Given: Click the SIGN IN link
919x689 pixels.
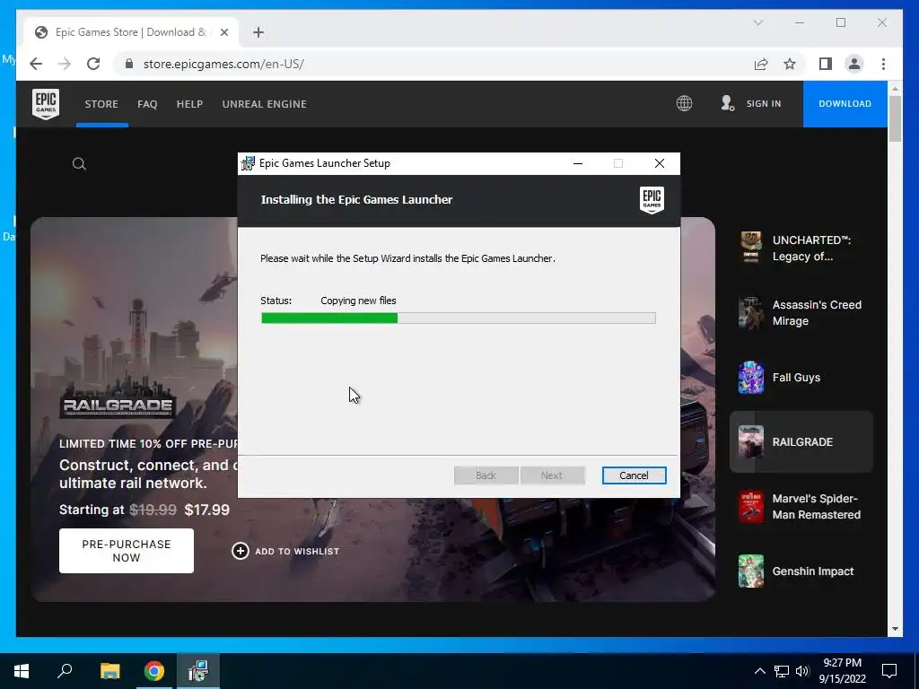Looking at the screenshot, I should [764, 104].
